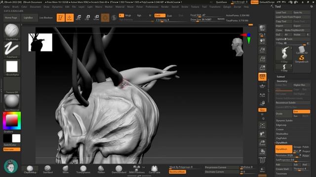Click the AAHalf icon

[x=262, y=68]
